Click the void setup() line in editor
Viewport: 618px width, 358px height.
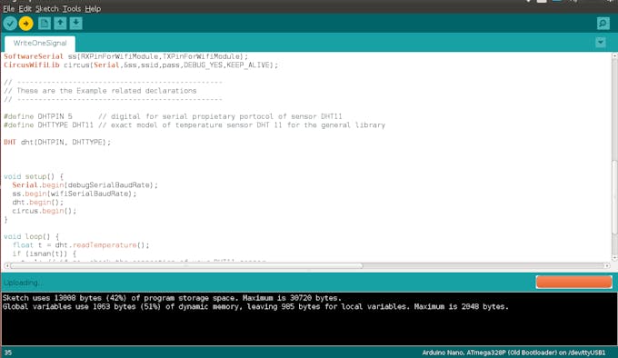[34, 176]
